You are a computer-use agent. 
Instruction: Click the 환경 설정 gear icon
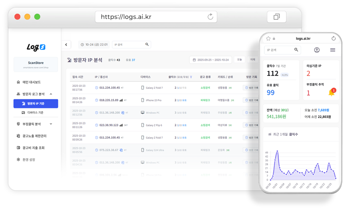point(18,160)
